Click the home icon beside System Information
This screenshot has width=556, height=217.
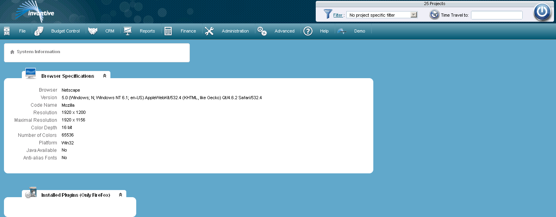coord(12,52)
